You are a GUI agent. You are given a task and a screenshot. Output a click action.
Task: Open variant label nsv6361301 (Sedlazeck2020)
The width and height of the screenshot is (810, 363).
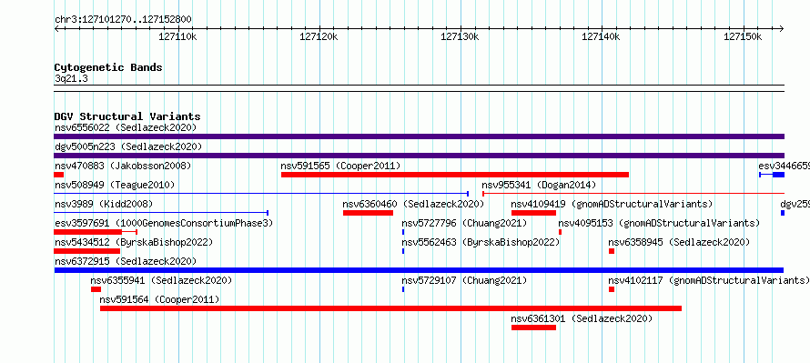tap(582, 318)
